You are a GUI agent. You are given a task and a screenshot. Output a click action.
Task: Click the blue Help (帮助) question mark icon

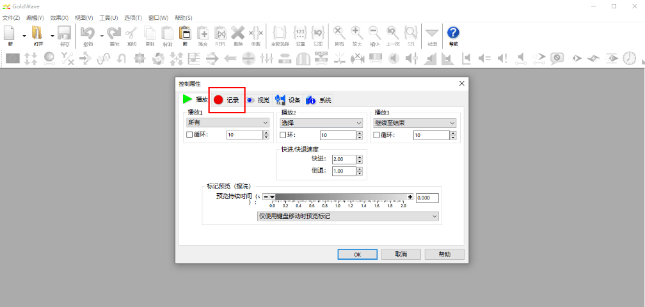[x=453, y=33]
